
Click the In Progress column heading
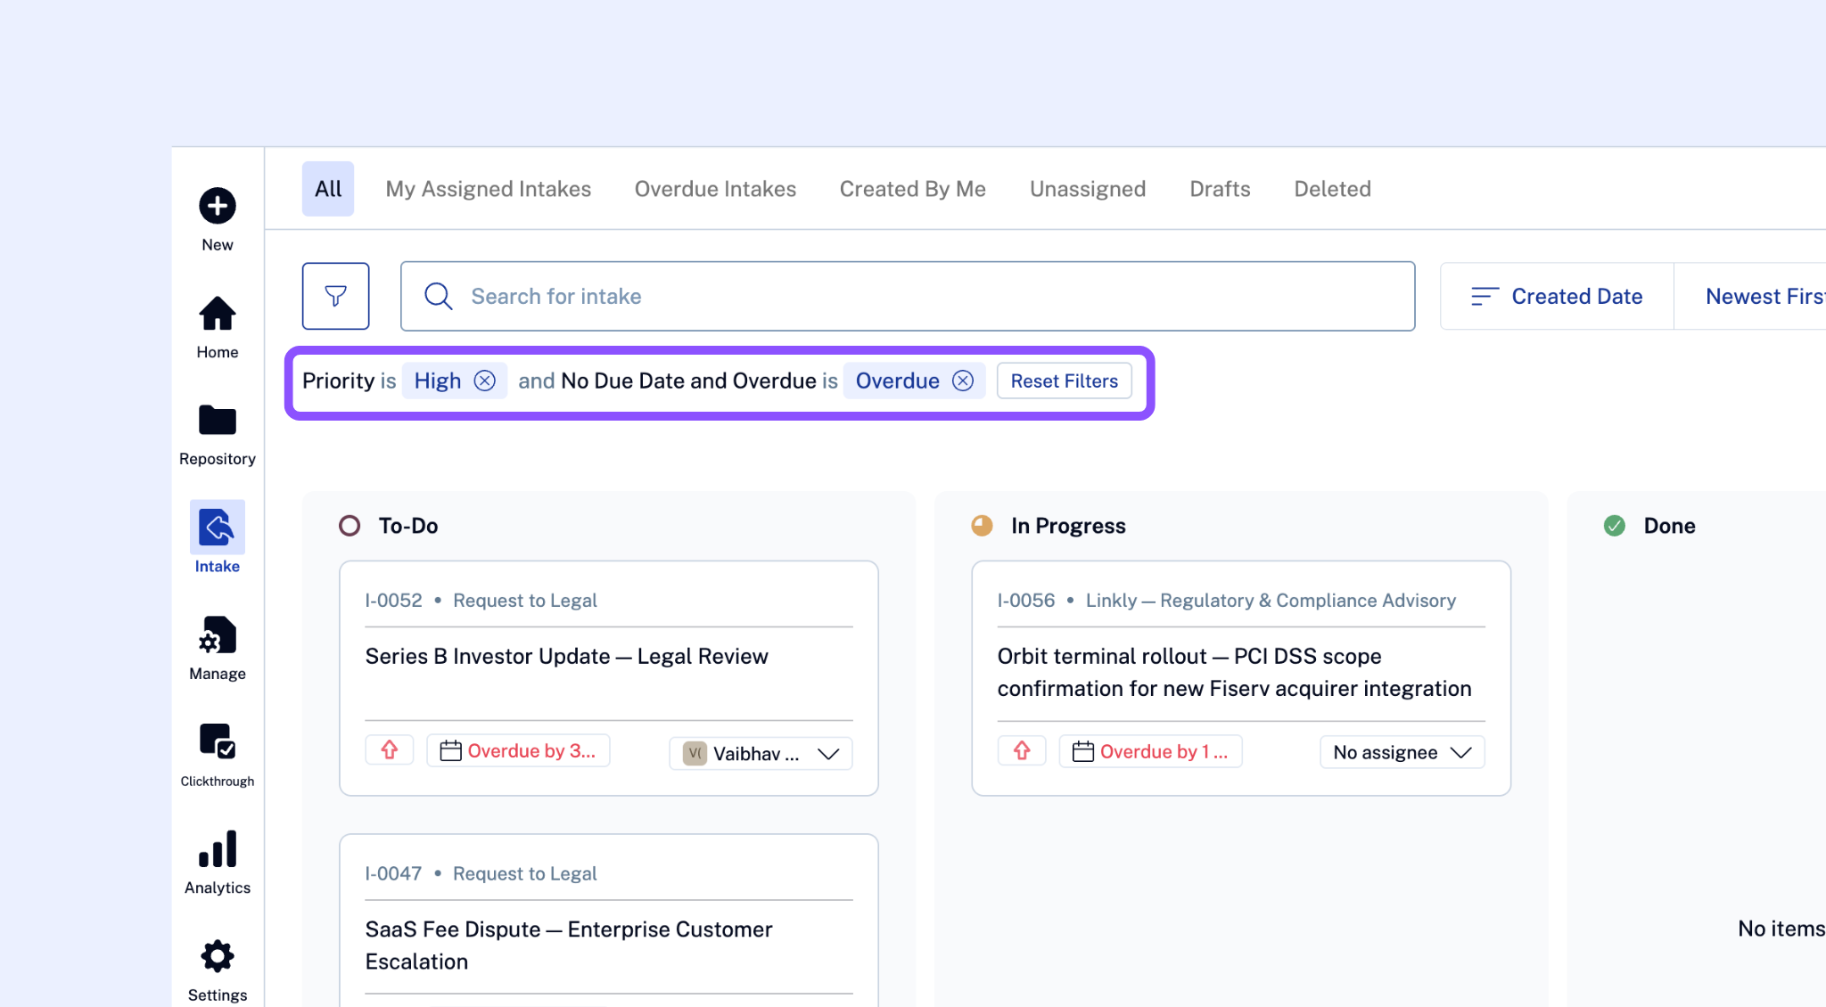1068,526
